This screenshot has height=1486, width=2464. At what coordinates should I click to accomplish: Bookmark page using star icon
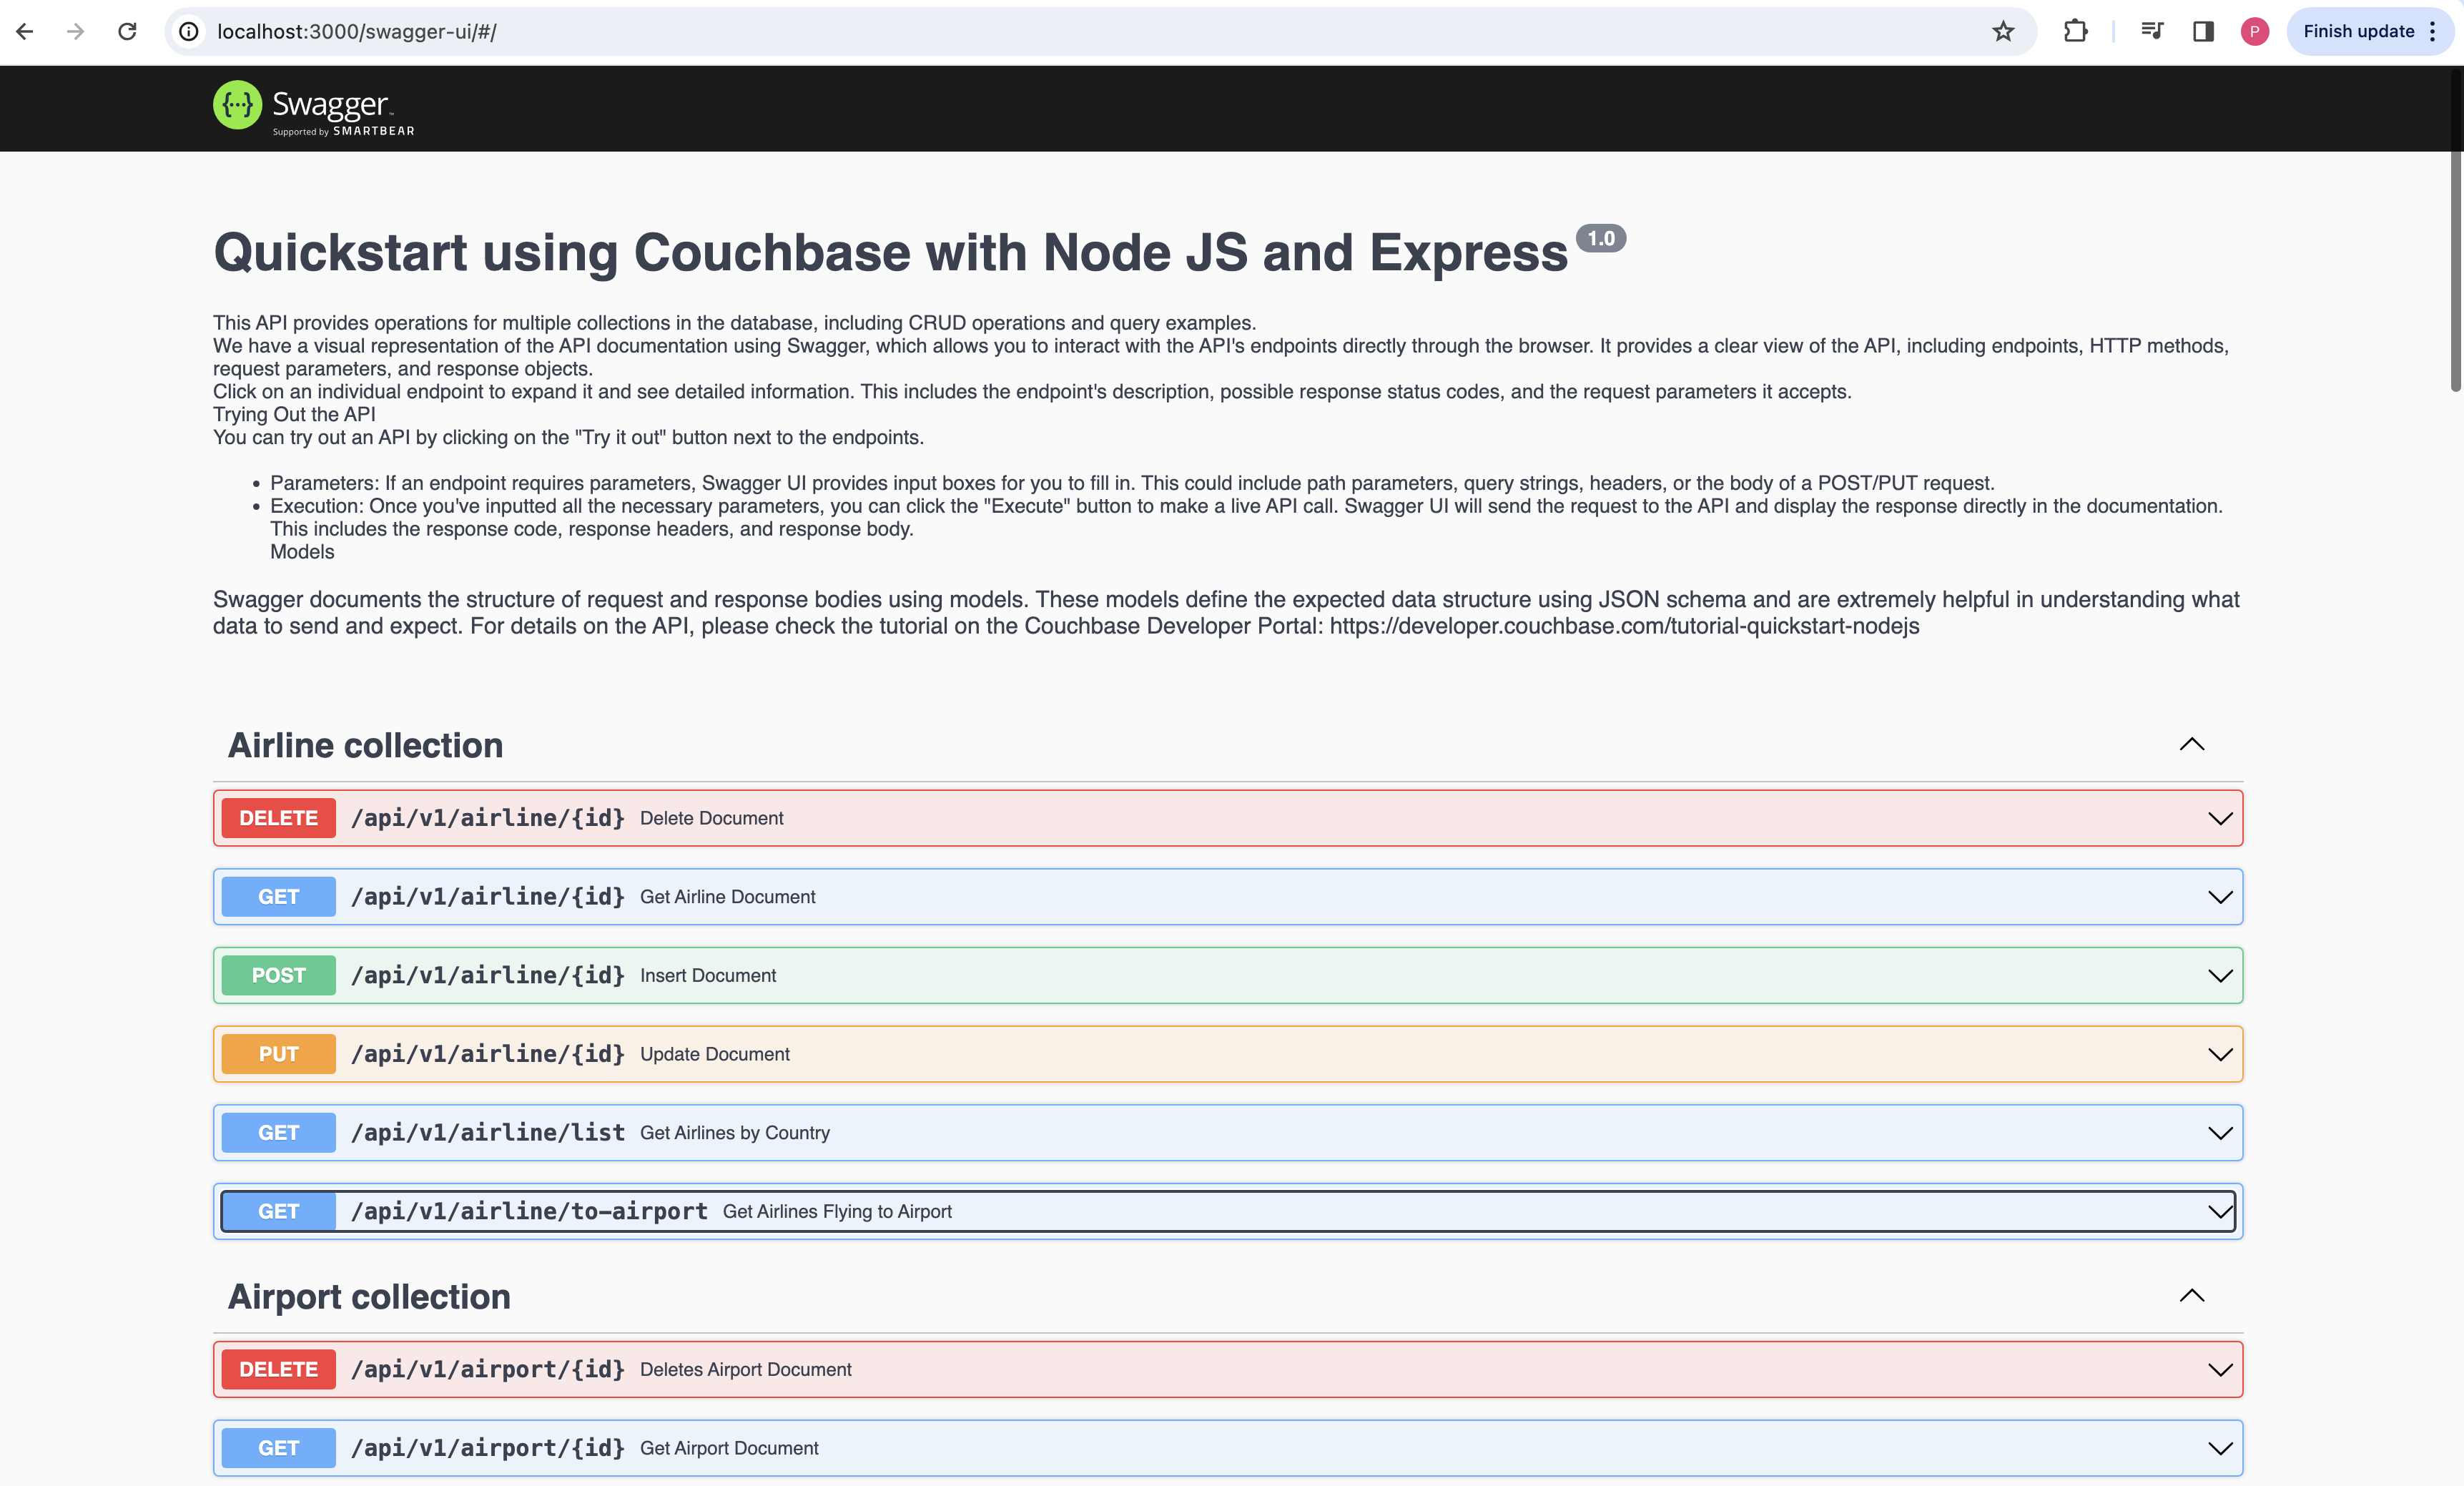(2002, 31)
